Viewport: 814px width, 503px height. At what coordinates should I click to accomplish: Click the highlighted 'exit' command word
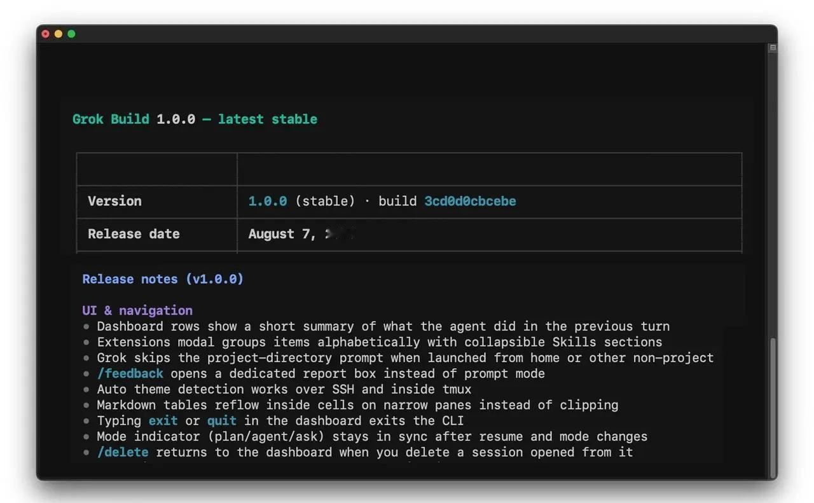point(163,421)
